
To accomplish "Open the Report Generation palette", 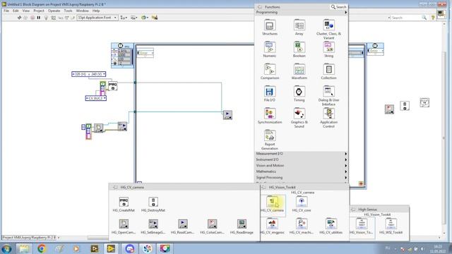I will tap(270, 135).
